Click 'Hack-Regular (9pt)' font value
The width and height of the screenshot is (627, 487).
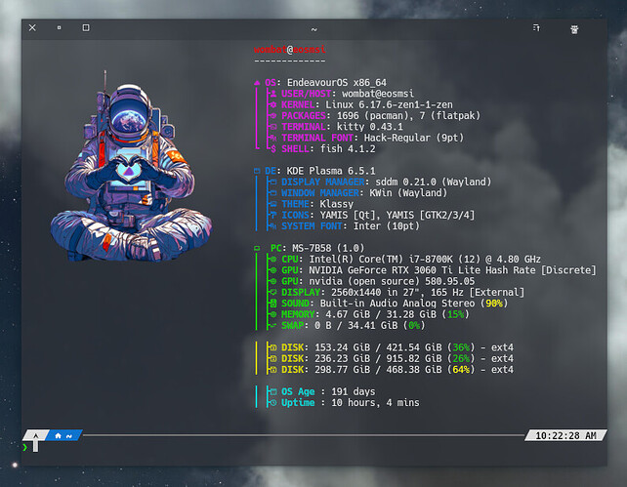pyautogui.click(x=413, y=138)
